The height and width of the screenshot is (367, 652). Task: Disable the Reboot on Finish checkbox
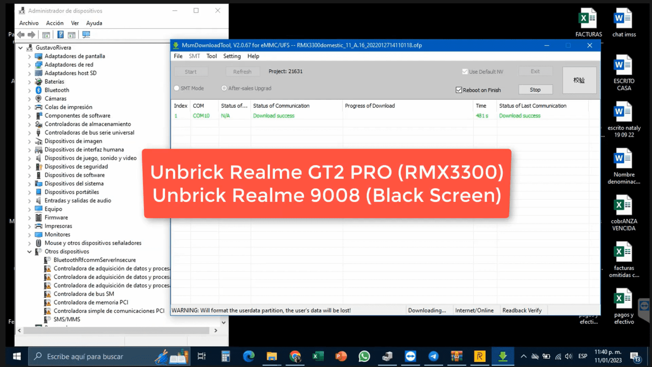coord(459,90)
